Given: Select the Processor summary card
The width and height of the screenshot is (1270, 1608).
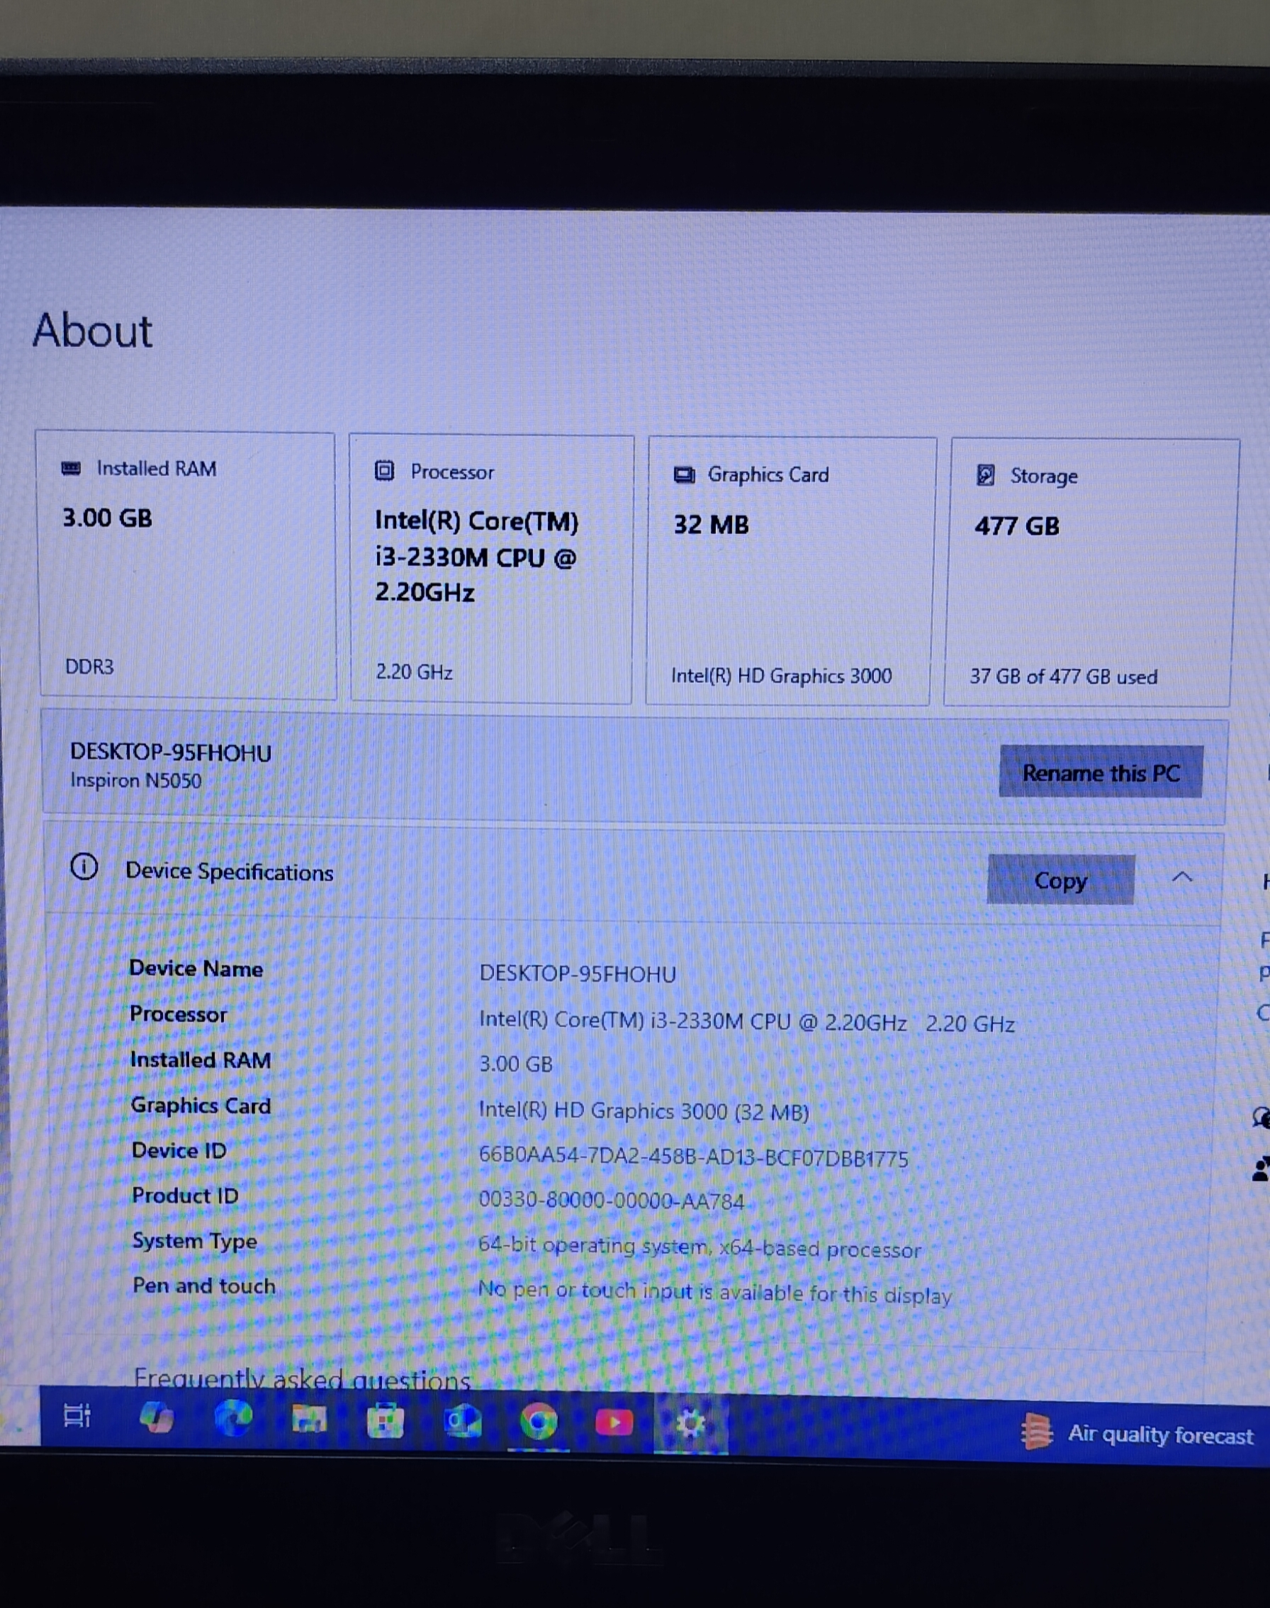Looking at the screenshot, I should 492,570.
